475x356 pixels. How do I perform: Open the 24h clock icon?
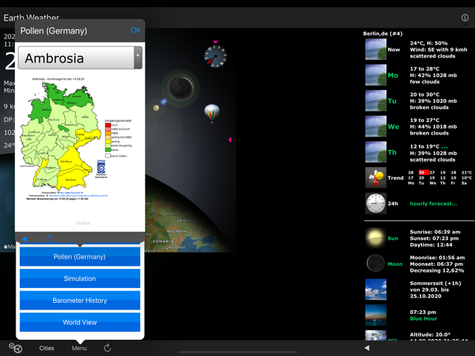(x=375, y=204)
